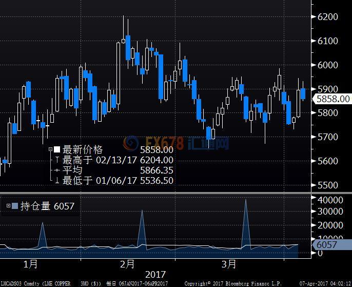Click the 3月 label on the time axis
352x287 pixels.
click(229, 264)
